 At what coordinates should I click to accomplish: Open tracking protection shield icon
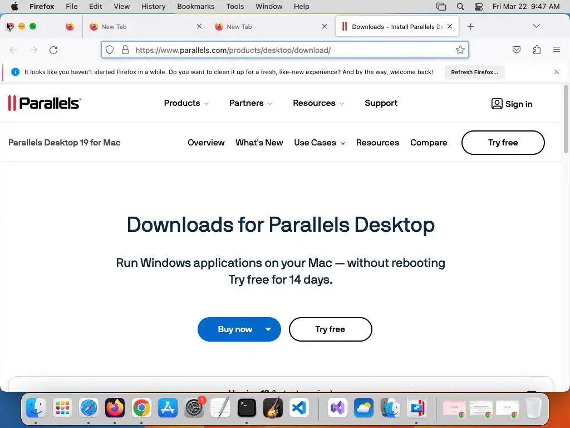(110, 50)
